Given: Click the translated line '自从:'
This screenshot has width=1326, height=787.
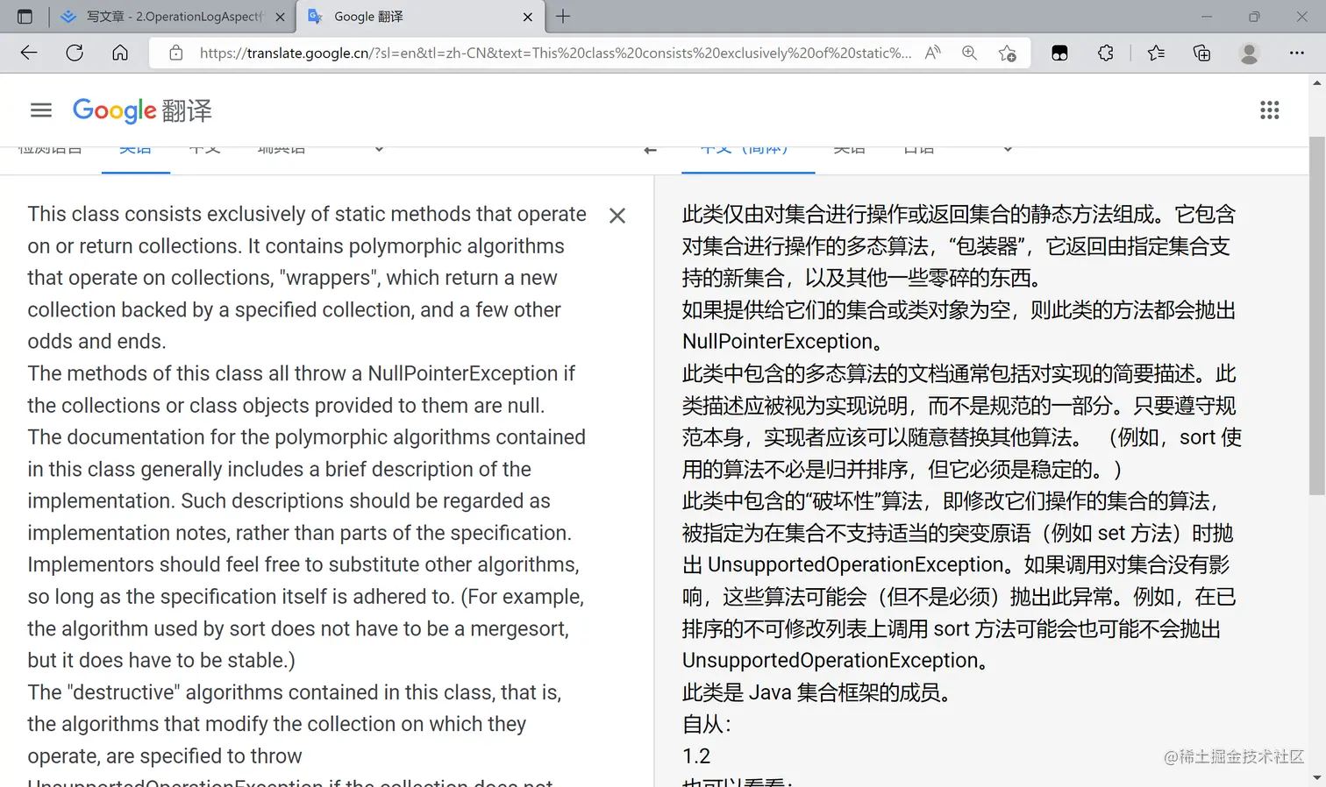Looking at the screenshot, I should point(706,724).
